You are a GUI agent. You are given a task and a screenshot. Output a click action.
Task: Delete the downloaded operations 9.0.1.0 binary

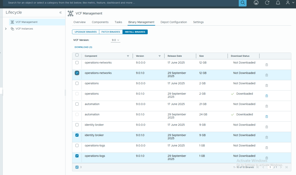click(267, 96)
